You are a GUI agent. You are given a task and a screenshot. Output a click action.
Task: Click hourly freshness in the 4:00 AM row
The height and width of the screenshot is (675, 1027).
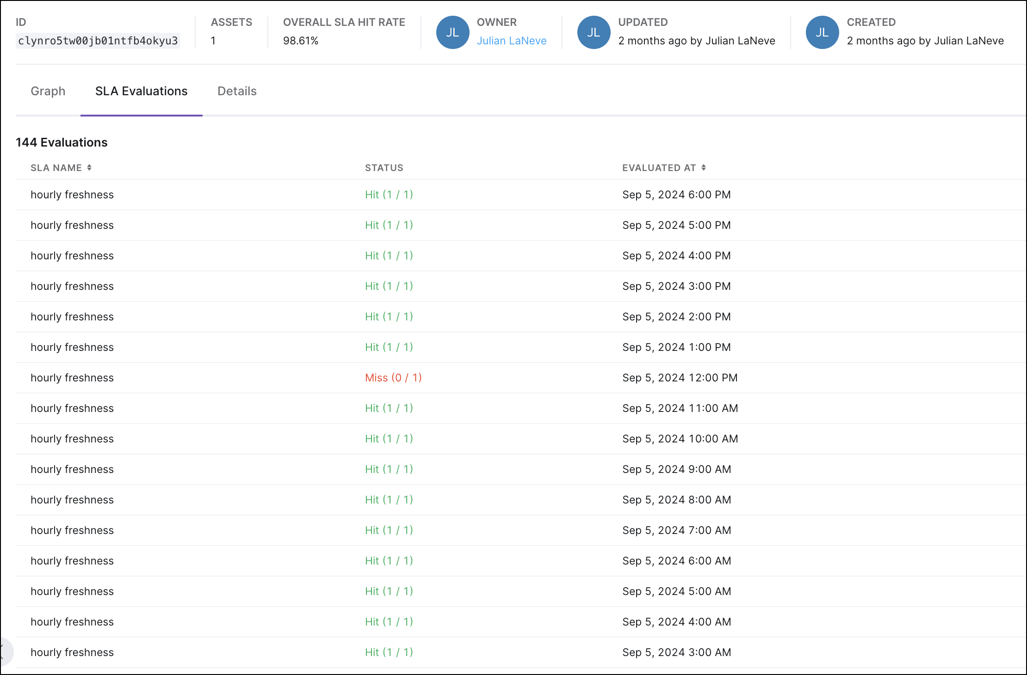coord(72,622)
